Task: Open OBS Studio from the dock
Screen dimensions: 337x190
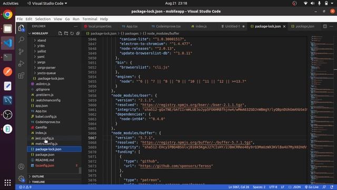Action: (7, 115)
